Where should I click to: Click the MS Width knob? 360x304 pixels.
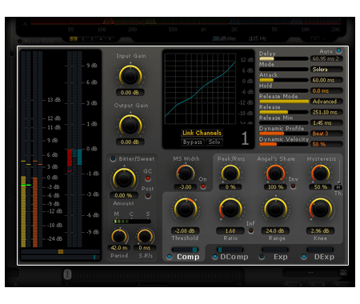click(x=186, y=174)
